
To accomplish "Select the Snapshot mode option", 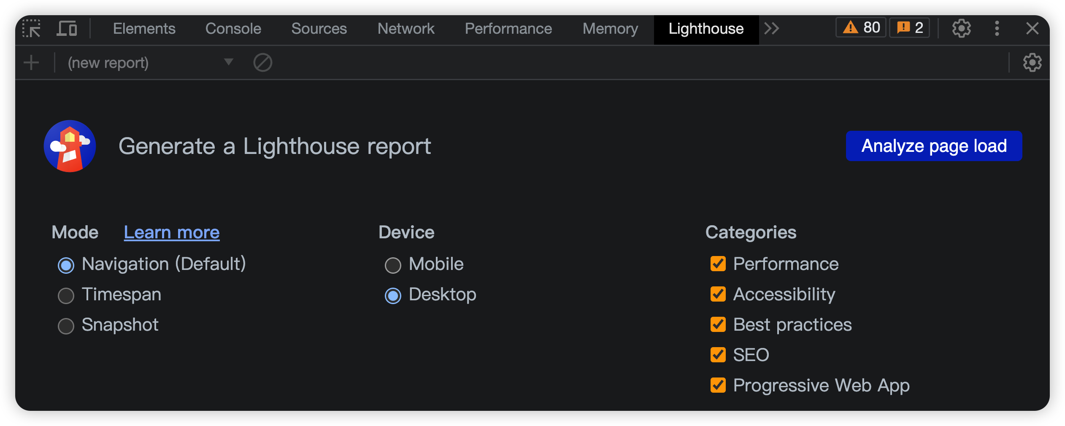I will [x=66, y=326].
